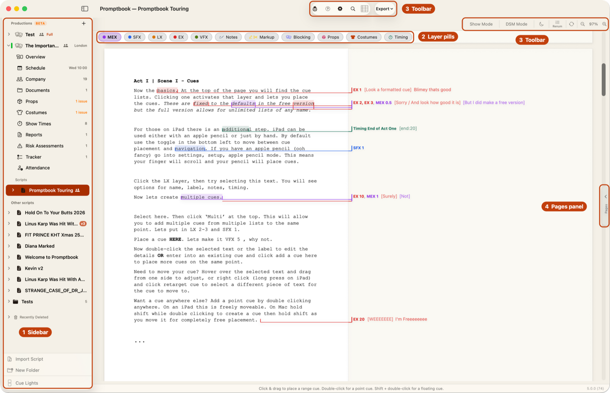Select the EX layer pill
The width and height of the screenshot is (610, 393).
coord(178,37)
